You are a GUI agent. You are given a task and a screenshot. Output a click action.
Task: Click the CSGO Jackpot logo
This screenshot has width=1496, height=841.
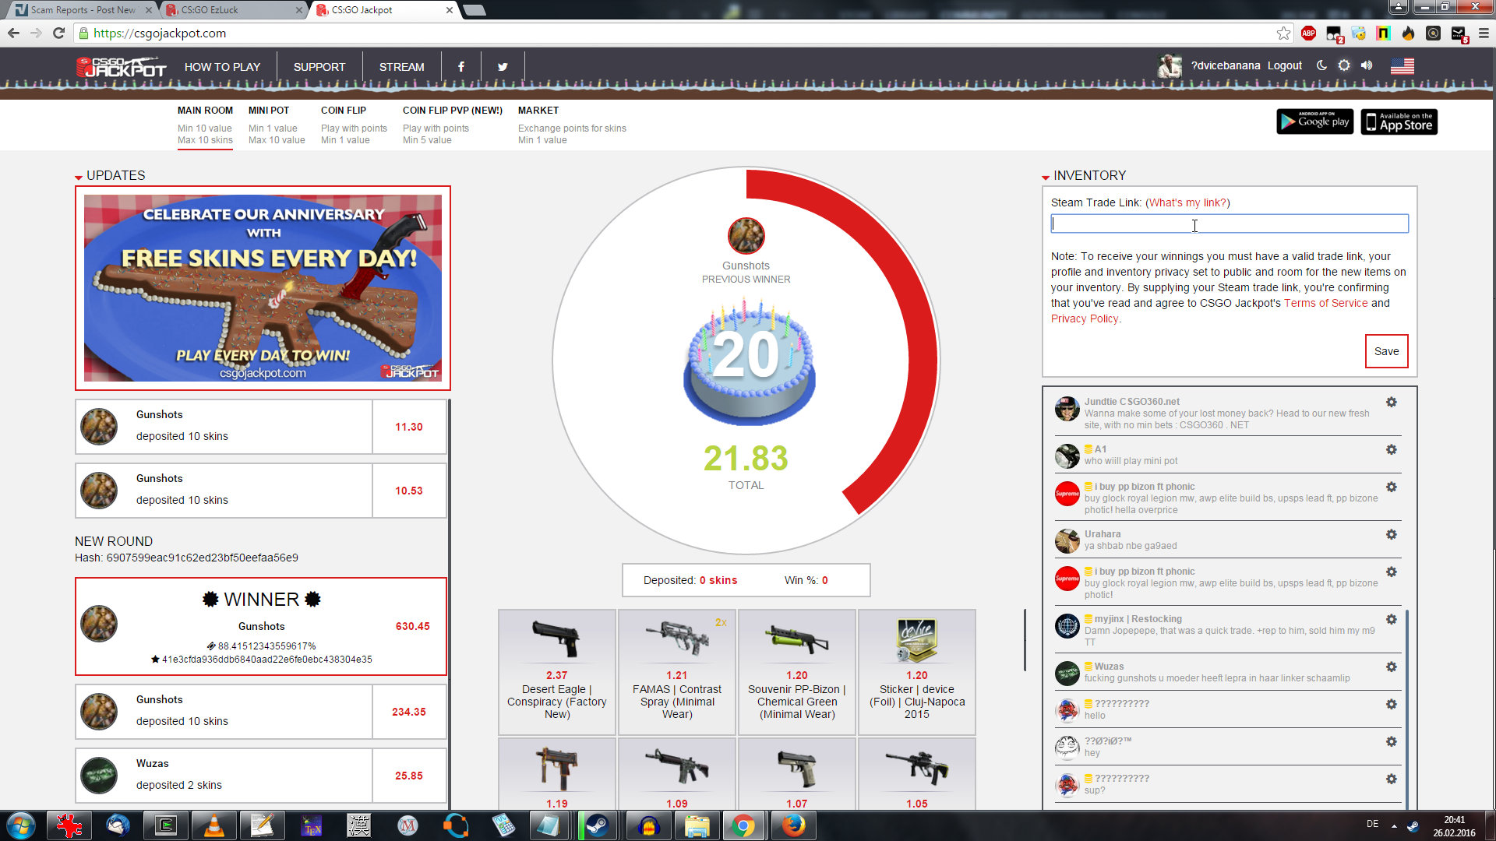tap(121, 68)
